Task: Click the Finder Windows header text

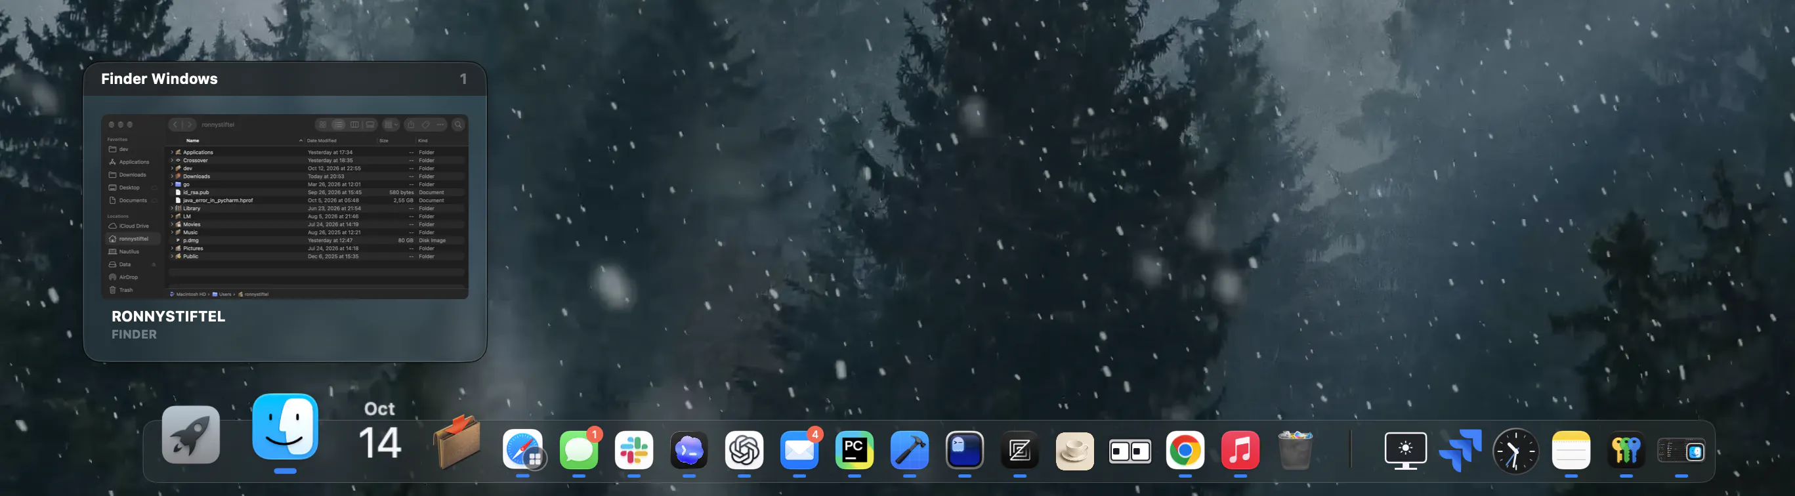Action: (x=159, y=79)
